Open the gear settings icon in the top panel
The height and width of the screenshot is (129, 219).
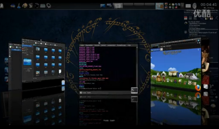point(49,5)
